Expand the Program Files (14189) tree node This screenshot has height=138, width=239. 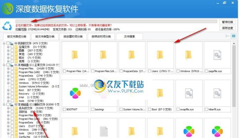(x=8, y=69)
